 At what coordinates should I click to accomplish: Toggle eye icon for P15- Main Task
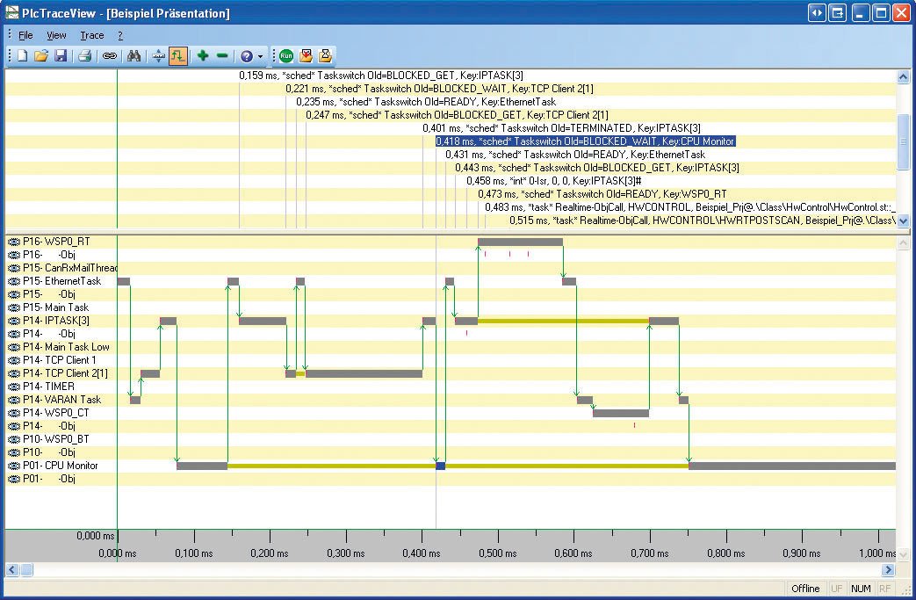pos(14,307)
